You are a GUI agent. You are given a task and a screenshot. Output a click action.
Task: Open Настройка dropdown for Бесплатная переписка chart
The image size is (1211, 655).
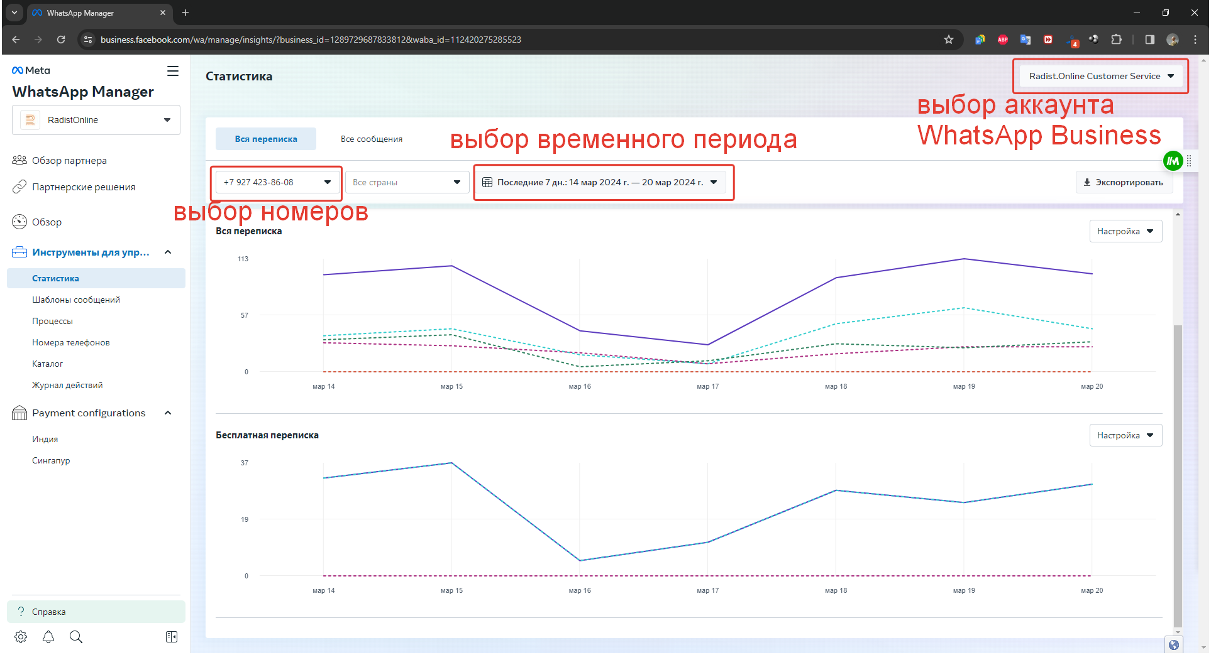1125,435
